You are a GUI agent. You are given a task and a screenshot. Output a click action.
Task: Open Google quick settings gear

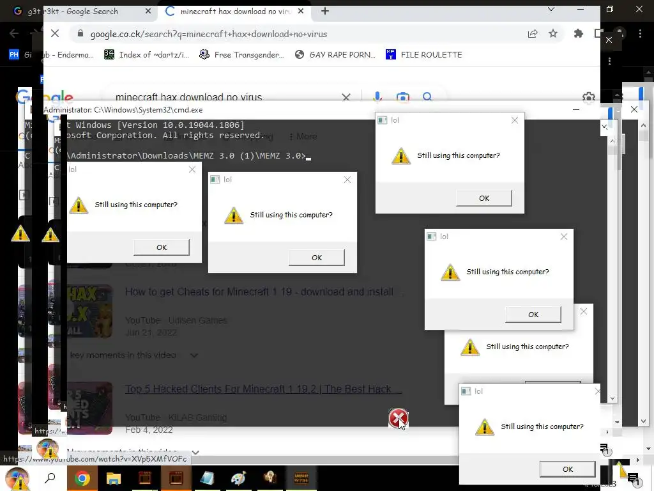pyautogui.click(x=588, y=98)
